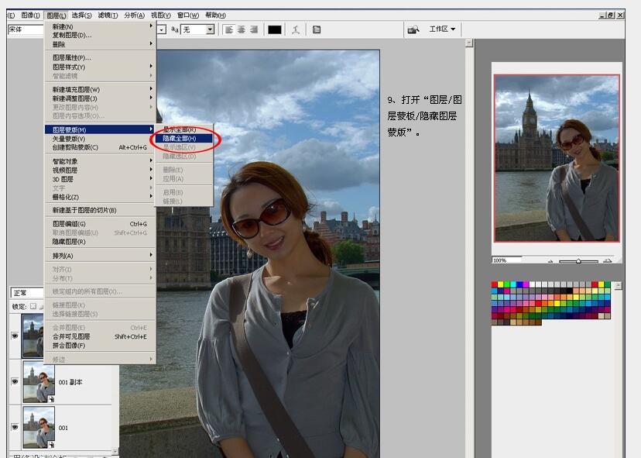Open the 正常 blend mode dropdown
Viewport: 641px width, 458px height.
(x=19, y=293)
